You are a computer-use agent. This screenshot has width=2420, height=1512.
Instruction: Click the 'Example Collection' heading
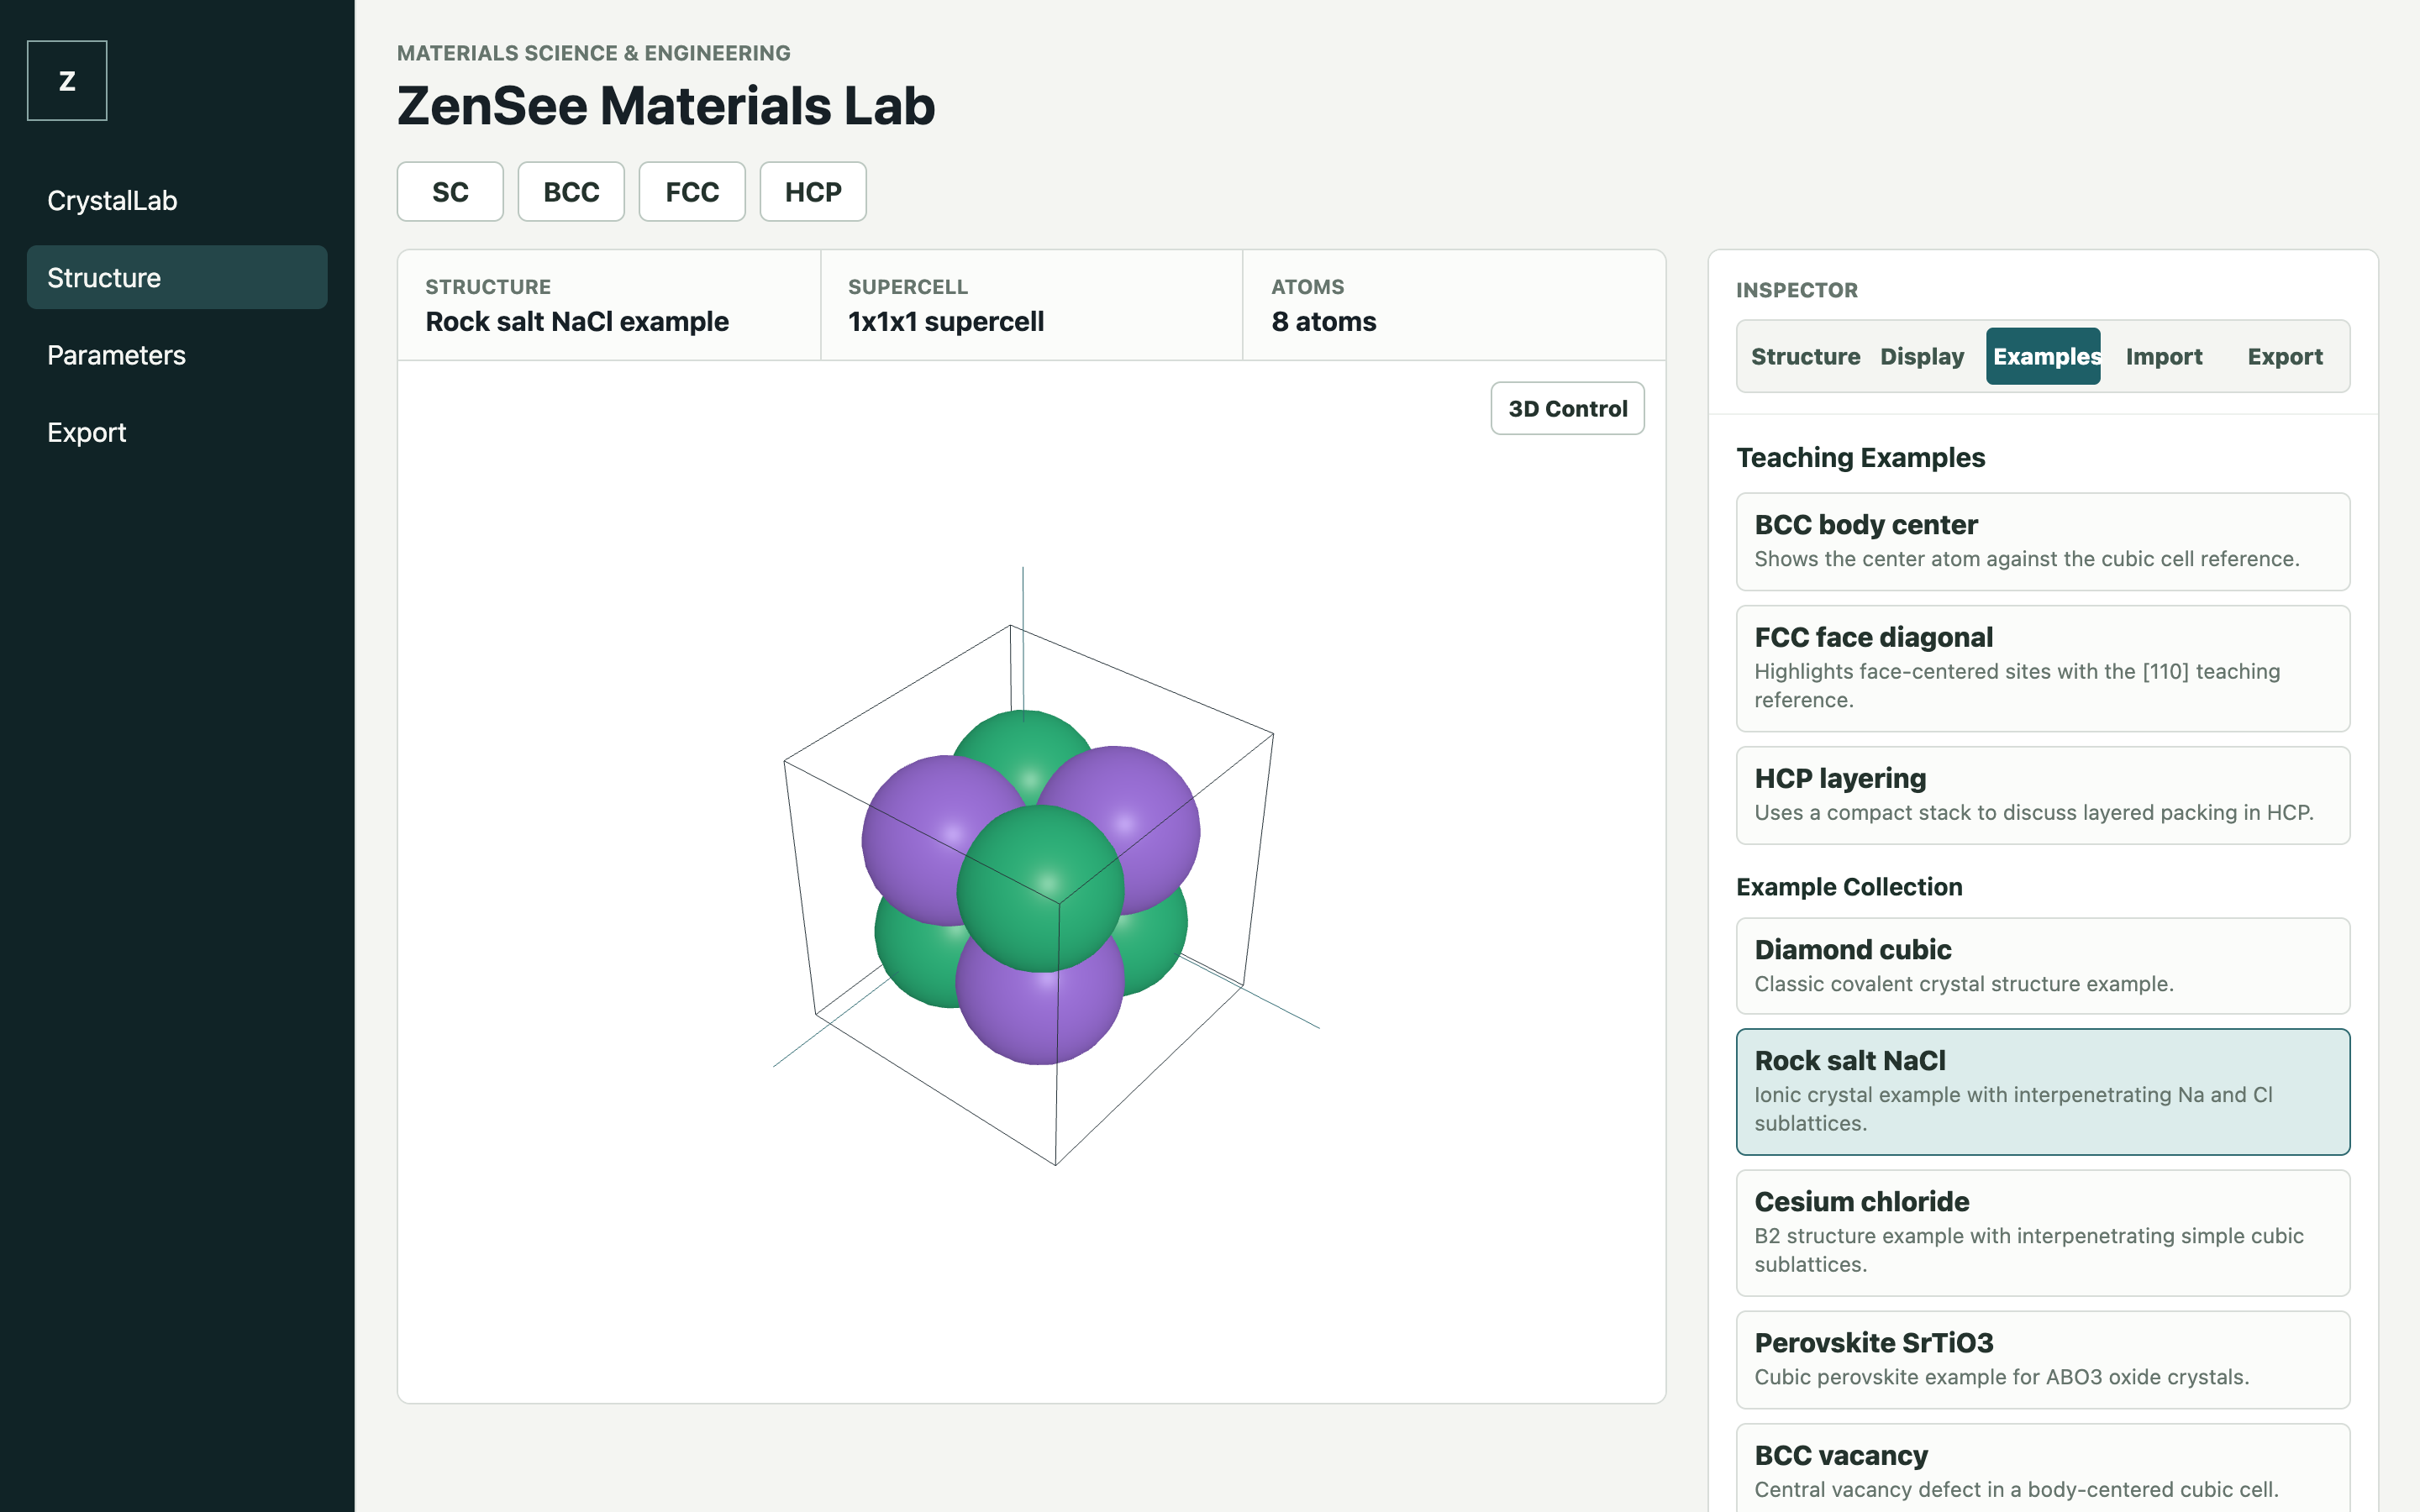point(1849,887)
